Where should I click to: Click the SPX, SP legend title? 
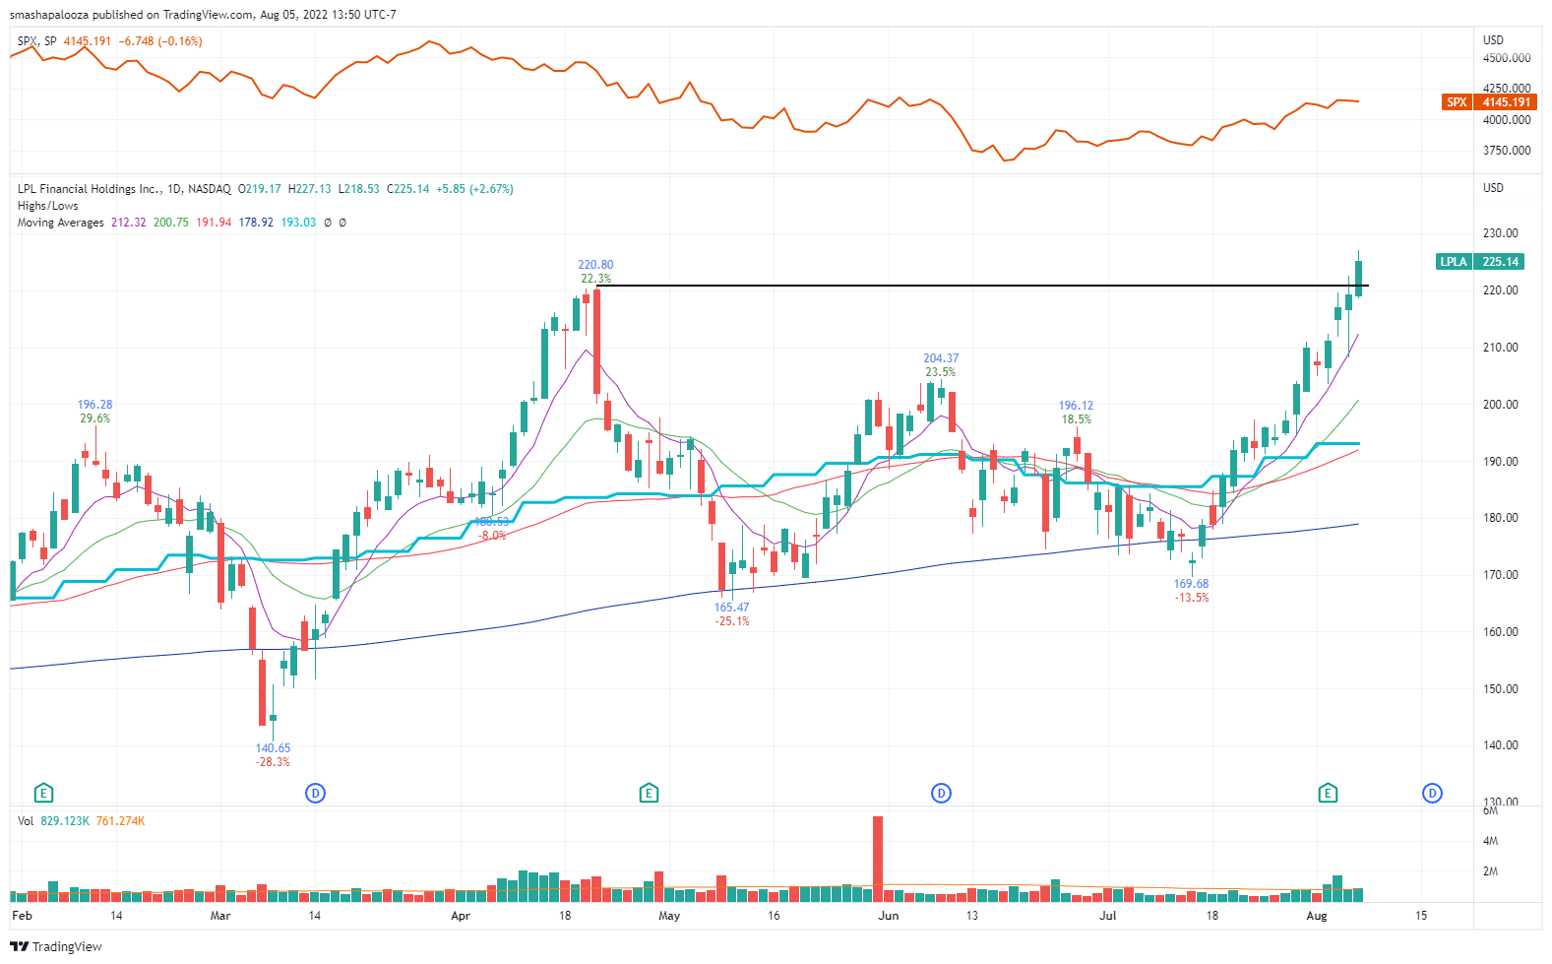[36, 41]
